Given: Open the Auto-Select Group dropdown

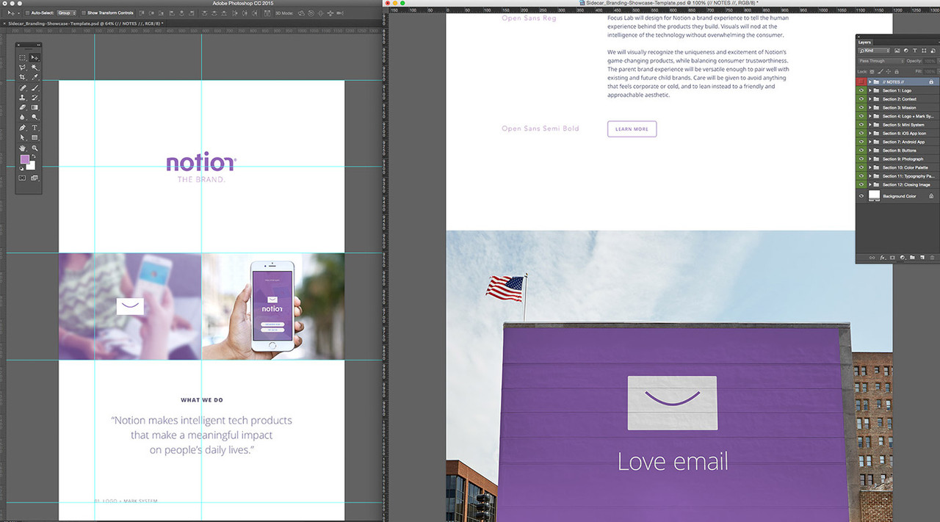Looking at the screenshot, I should tap(68, 12).
